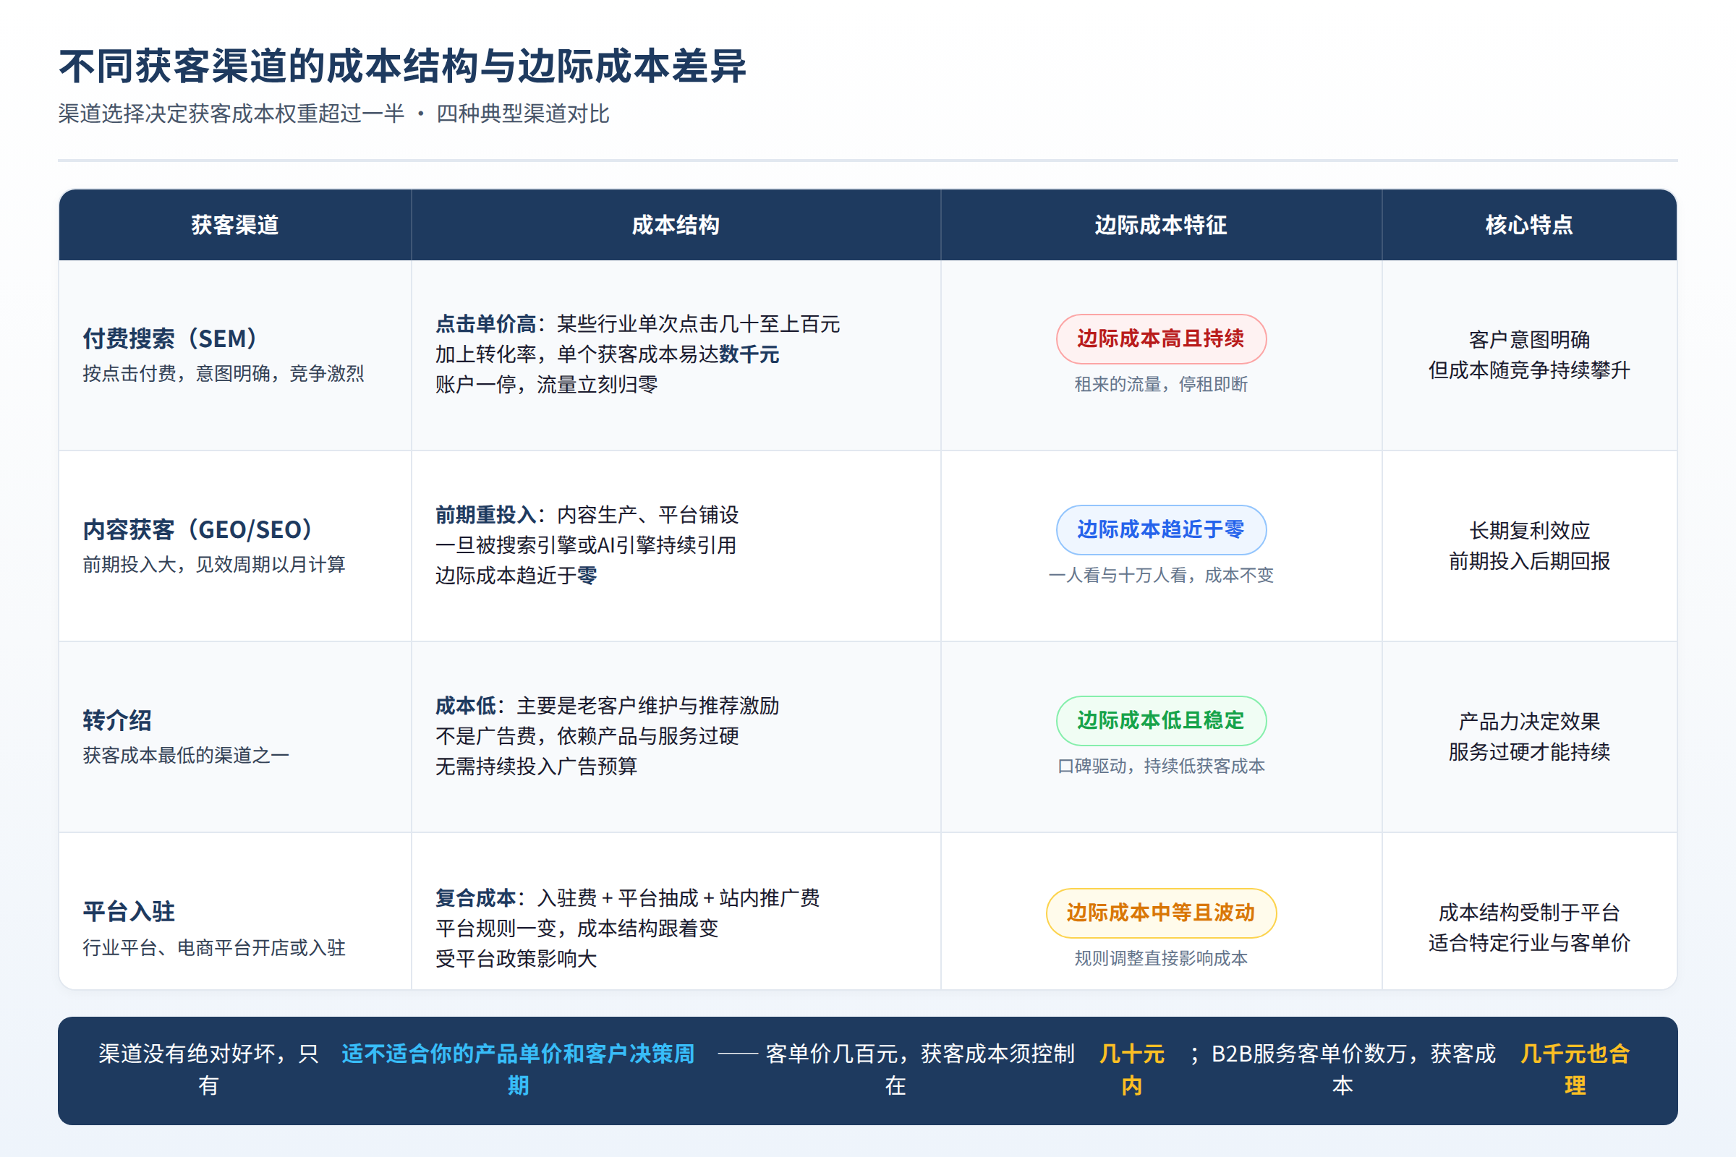Click the 成本结构 column header
This screenshot has width=1736, height=1157.
(x=676, y=225)
